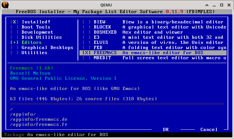
Task: Select the MBEDIT package name
Action: click(x=102, y=58)
